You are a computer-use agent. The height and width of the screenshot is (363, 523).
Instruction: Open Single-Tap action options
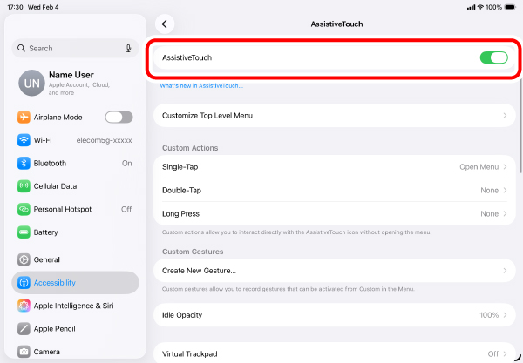[335, 167]
